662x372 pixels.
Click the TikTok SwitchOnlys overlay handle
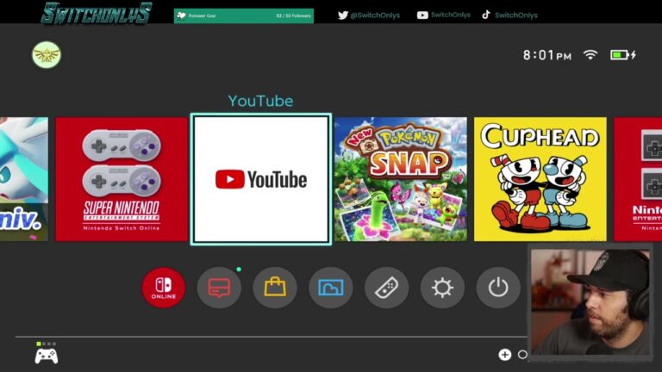click(x=509, y=15)
